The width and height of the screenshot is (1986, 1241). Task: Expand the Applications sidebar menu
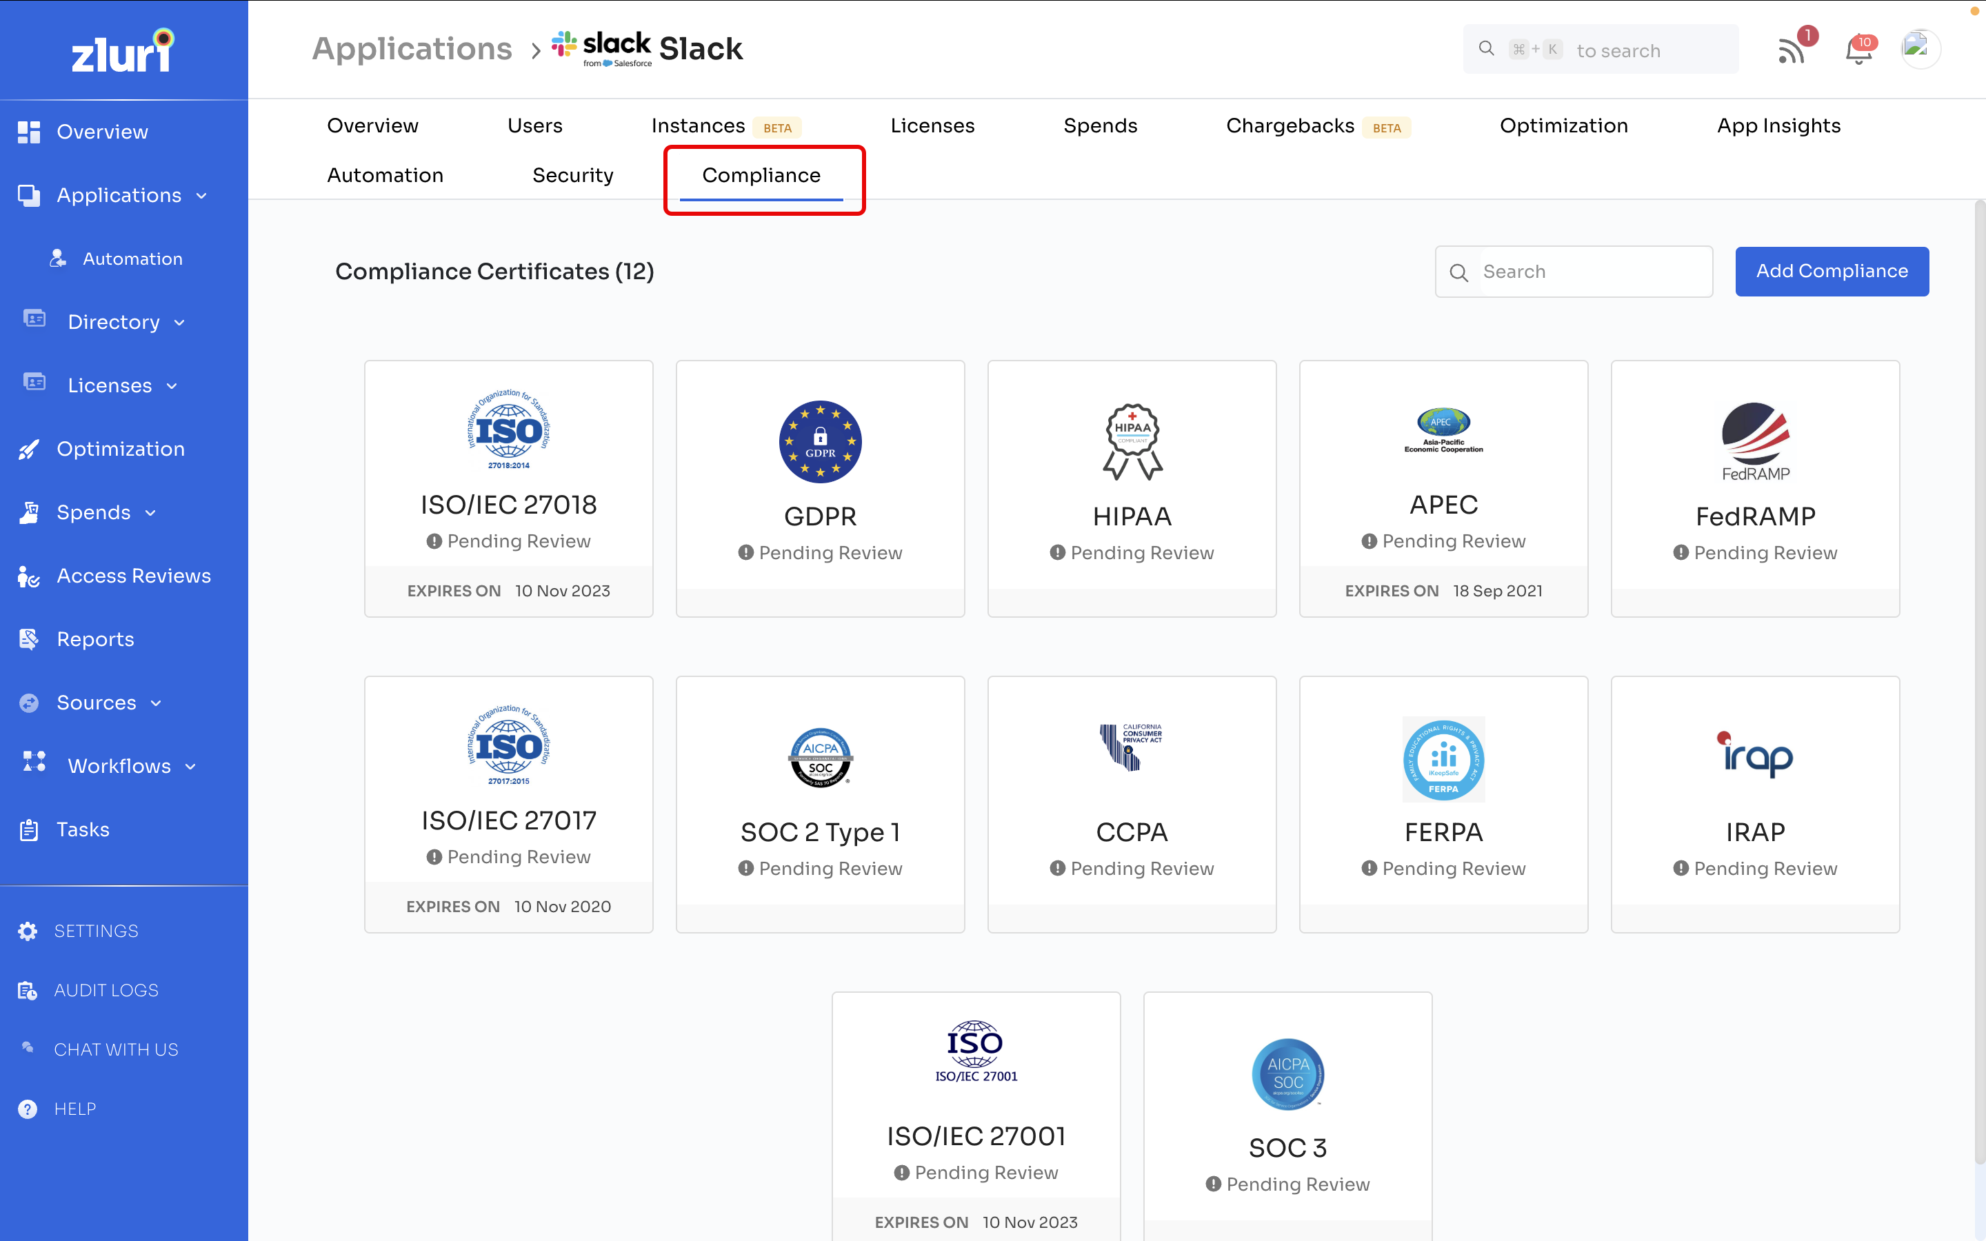(x=202, y=195)
